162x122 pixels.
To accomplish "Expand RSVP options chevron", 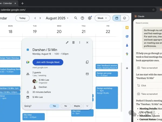I will [x=87, y=106].
